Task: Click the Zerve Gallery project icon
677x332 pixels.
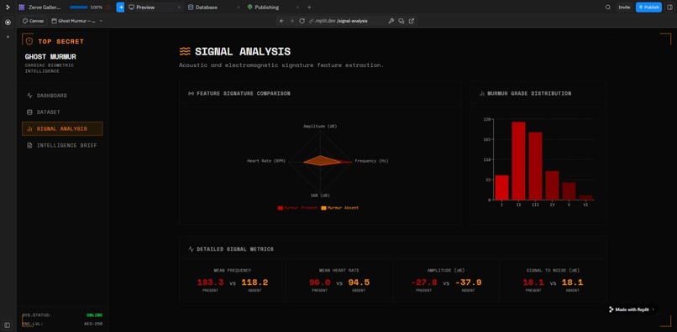Action: point(22,8)
